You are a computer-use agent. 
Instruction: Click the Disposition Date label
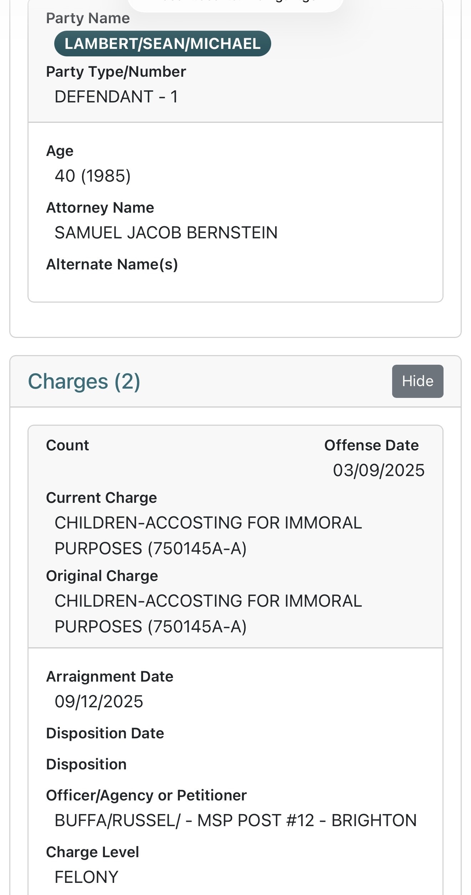(x=105, y=733)
